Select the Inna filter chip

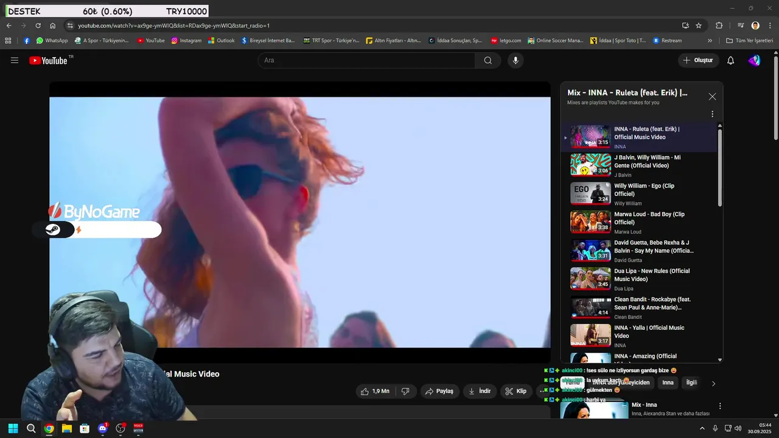point(668,383)
